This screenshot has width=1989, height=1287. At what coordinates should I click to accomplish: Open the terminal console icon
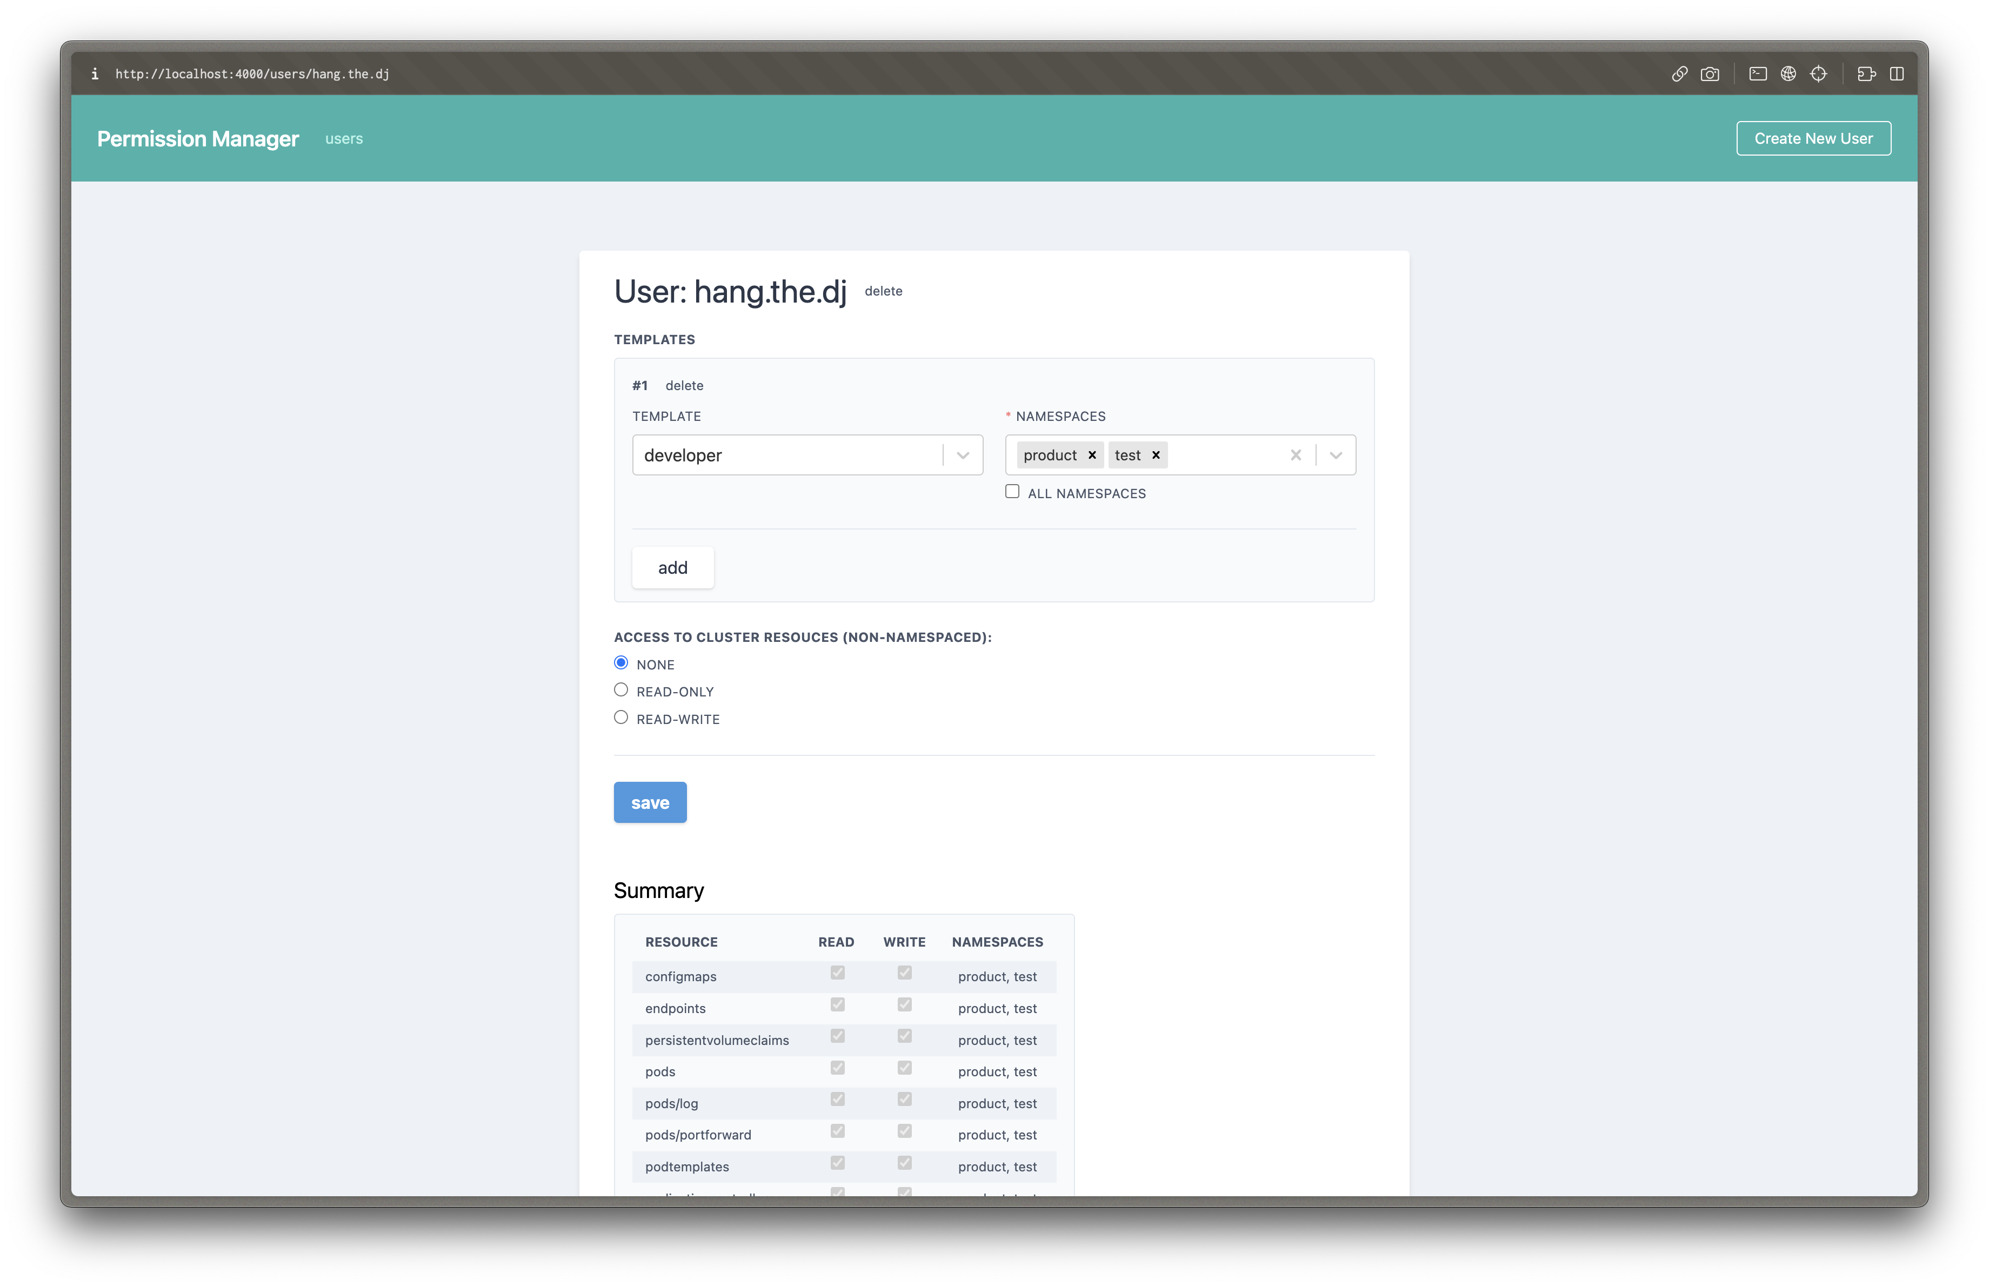(x=1758, y=75)
